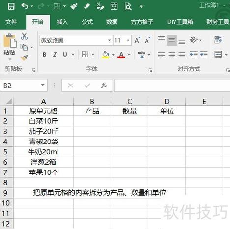230x229 pixels.
Task: Open the 文件 menu tab
Action: click(x=11, y=22)
